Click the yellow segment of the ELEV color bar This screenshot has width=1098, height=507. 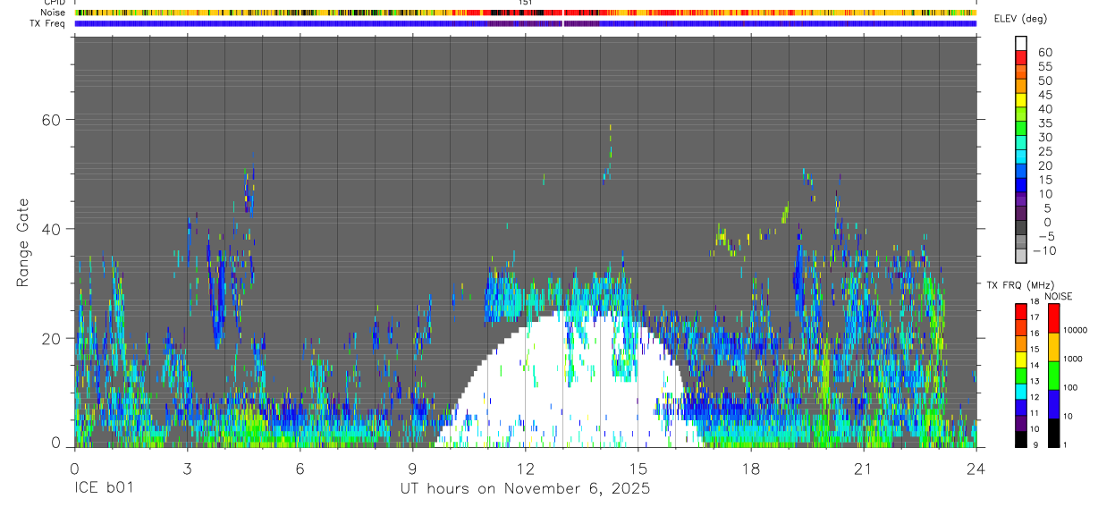(1020, 98)
